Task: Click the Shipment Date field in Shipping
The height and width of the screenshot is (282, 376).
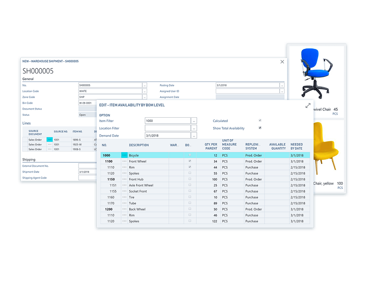Action: 88,172
